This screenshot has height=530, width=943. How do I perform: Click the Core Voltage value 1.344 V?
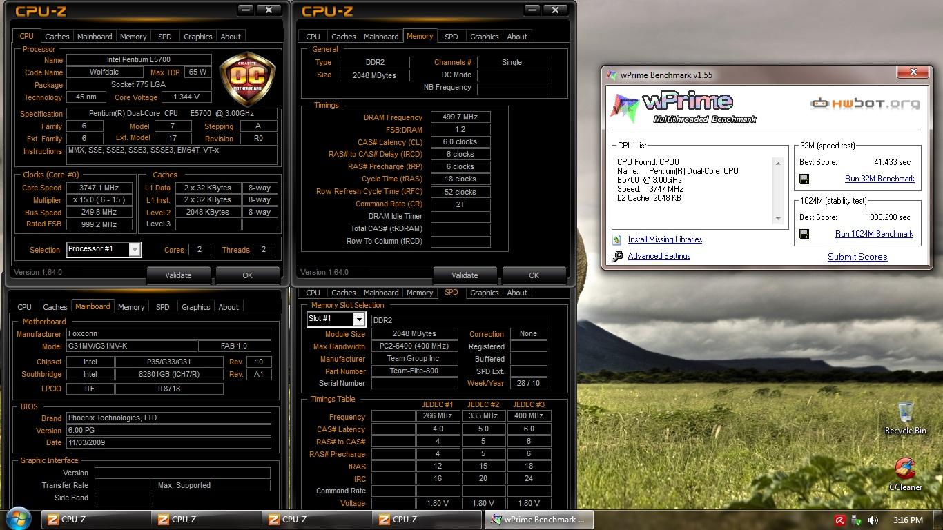[186, 97]
